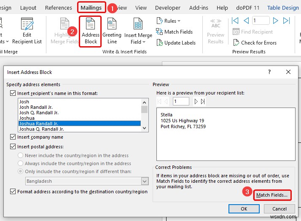Open the References tab

pyautogui.click(x=58, y=8)
